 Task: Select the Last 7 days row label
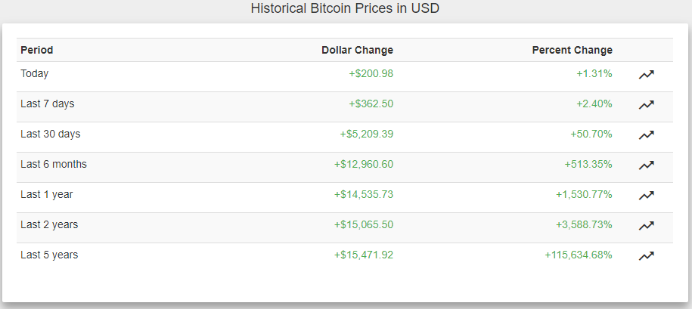(48, 104)
